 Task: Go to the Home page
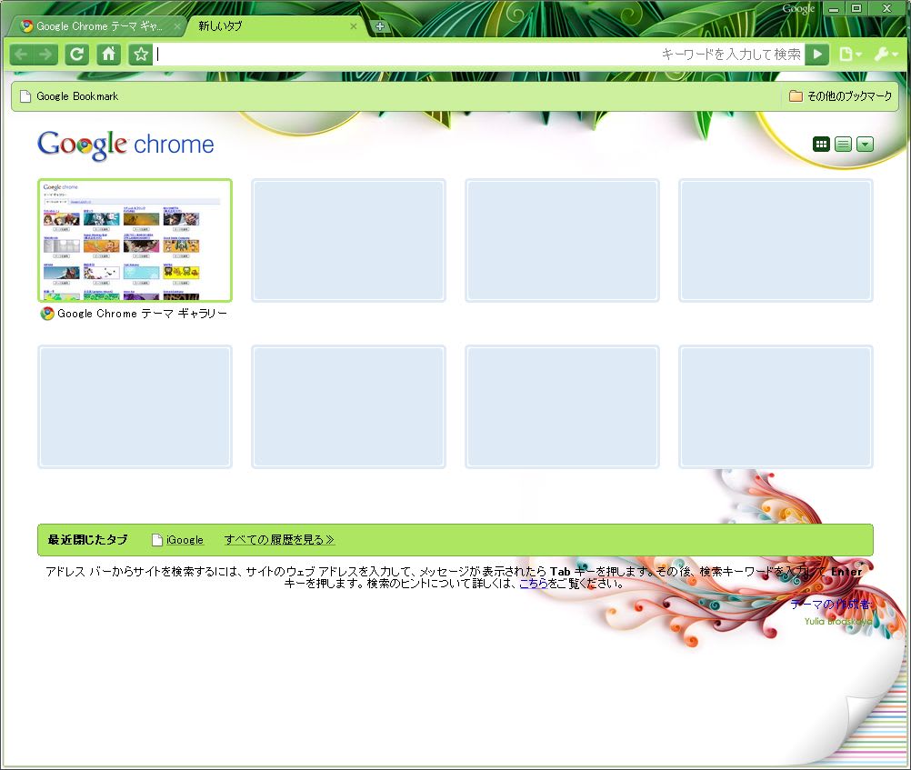coord(108,55)
